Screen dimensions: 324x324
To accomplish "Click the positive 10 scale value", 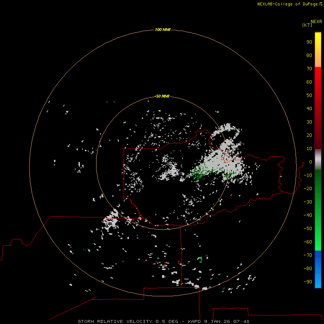I will [309, 149].
